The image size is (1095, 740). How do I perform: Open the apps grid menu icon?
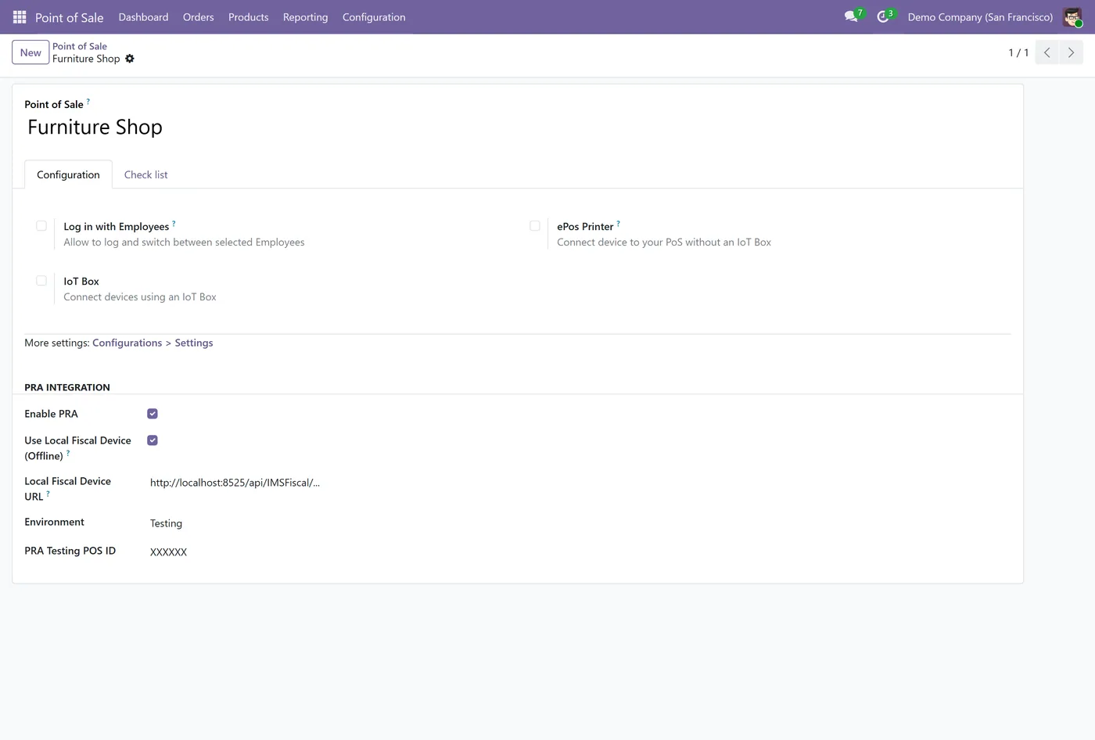[x=20, y=17]
